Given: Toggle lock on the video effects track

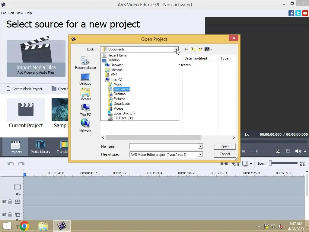Looking at the screenshot, I should [x=10, y=201].
